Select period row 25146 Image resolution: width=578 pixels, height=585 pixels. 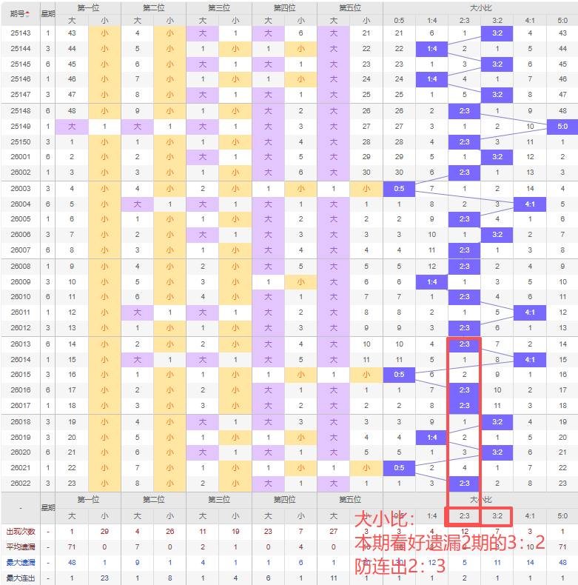(x=289, y=79)
